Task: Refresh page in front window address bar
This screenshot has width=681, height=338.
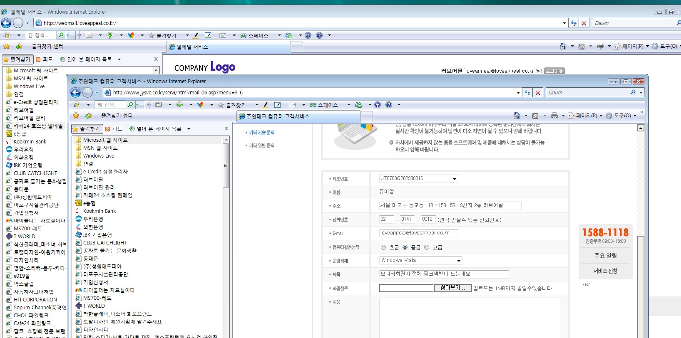Action: coord(527,92)
